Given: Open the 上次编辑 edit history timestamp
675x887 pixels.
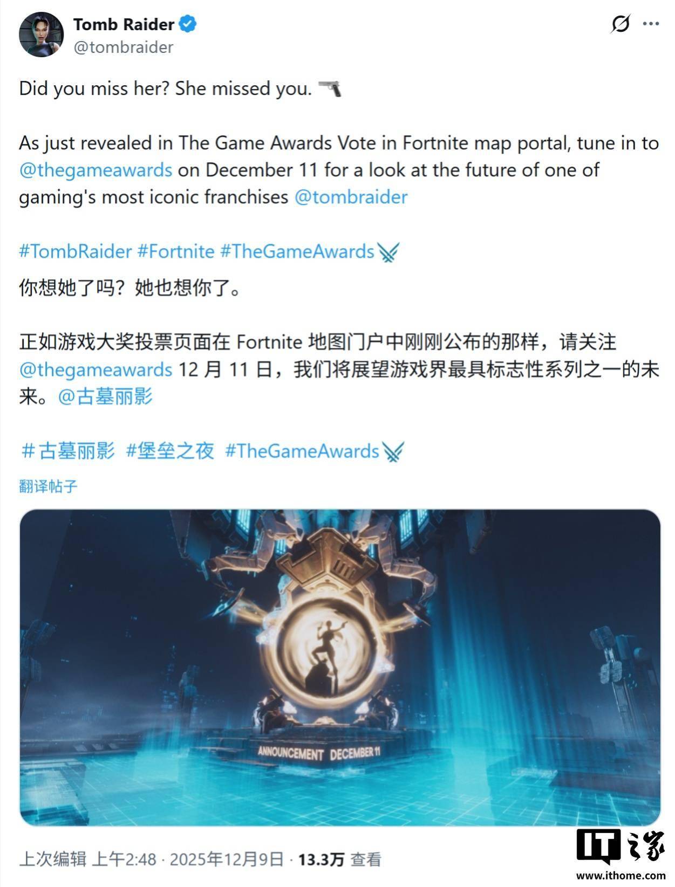Looking at the screenshot, I should 152,859.
